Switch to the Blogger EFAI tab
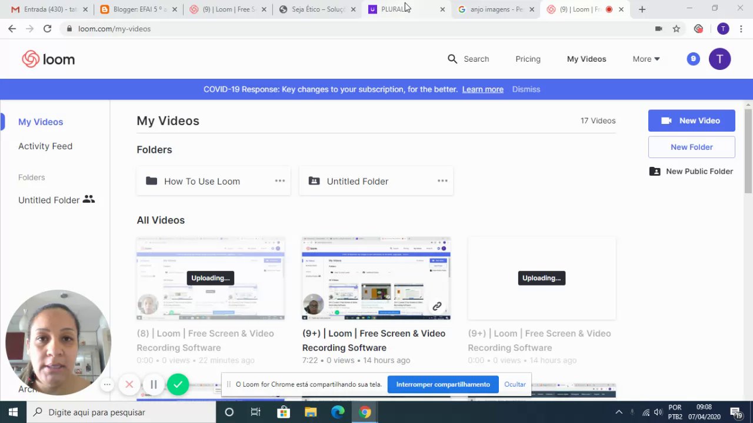 [x=138, y=9]
